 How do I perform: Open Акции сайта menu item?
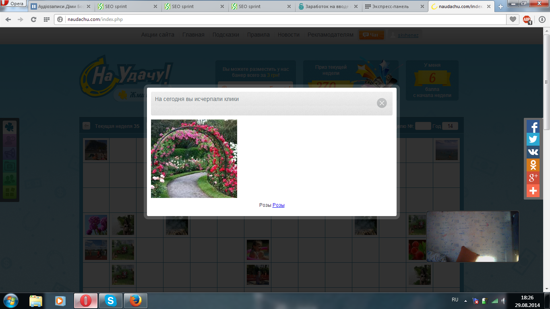(x=157, y=35)
